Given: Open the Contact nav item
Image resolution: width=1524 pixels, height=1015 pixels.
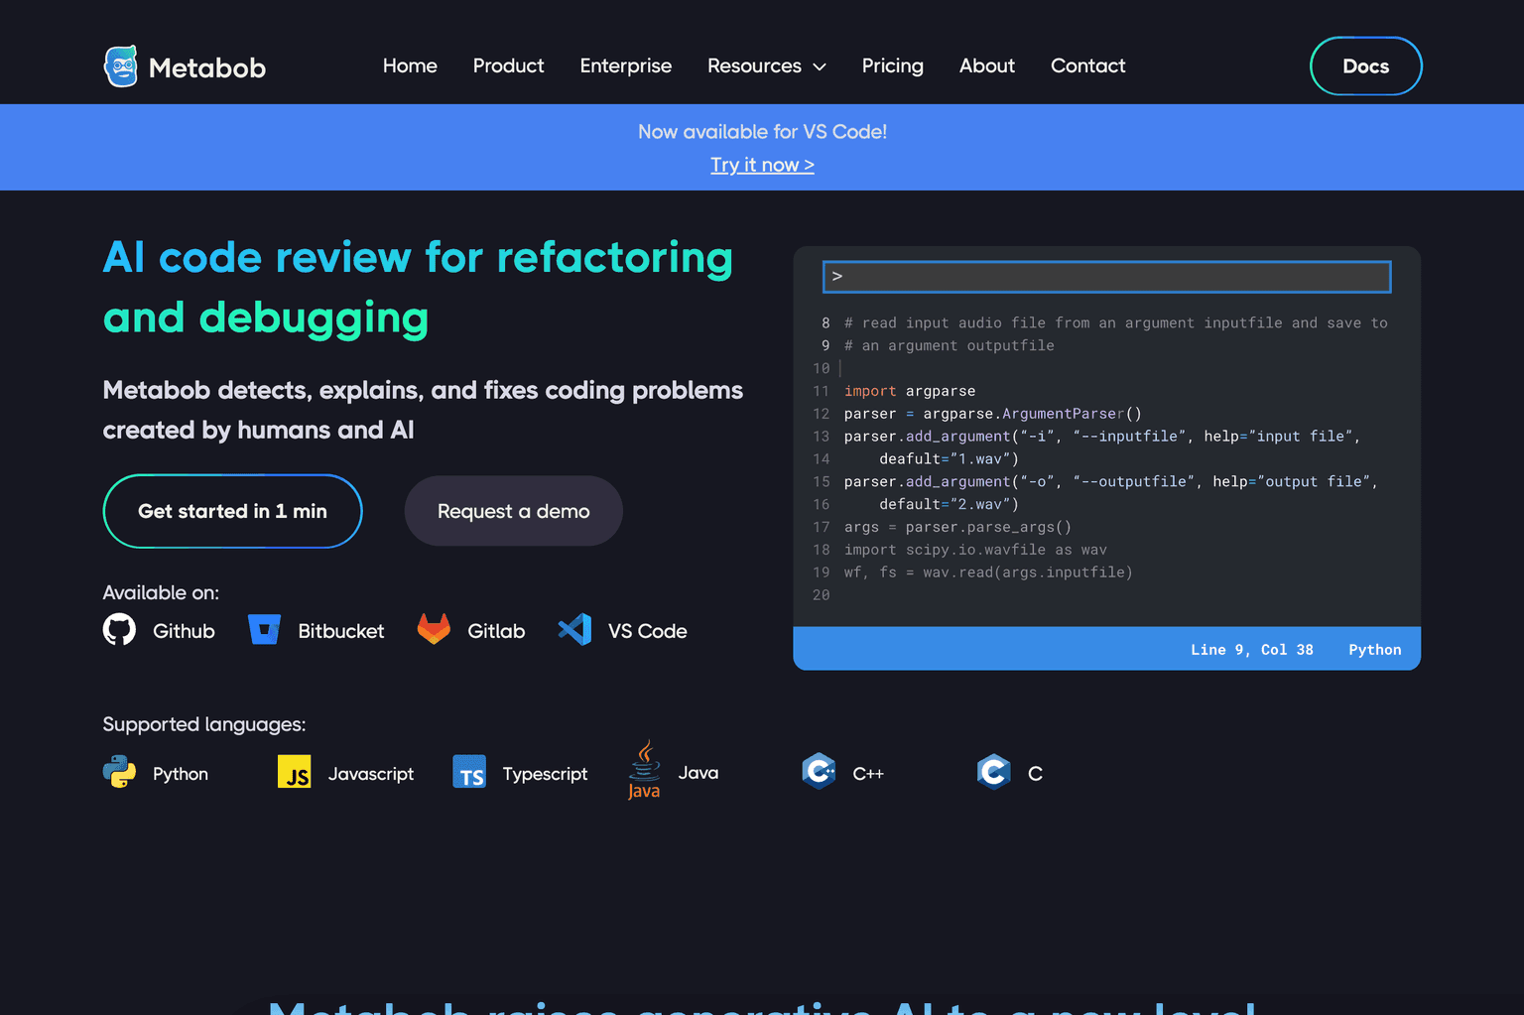Looking at the screenshot, I should point(1087,65).
